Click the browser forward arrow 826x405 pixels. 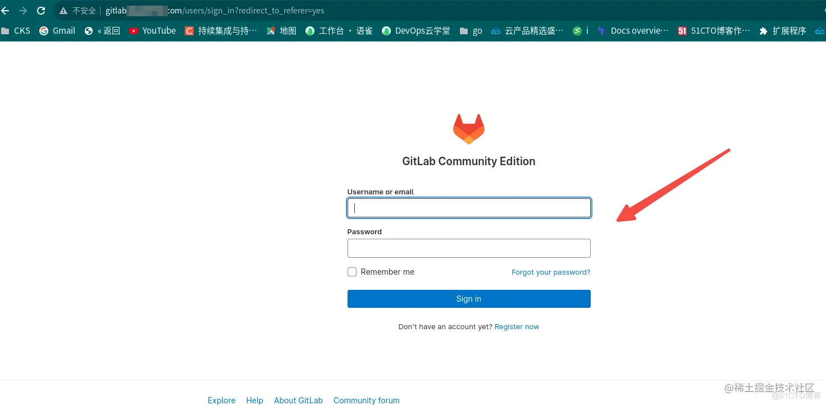(x=23, y=11)
